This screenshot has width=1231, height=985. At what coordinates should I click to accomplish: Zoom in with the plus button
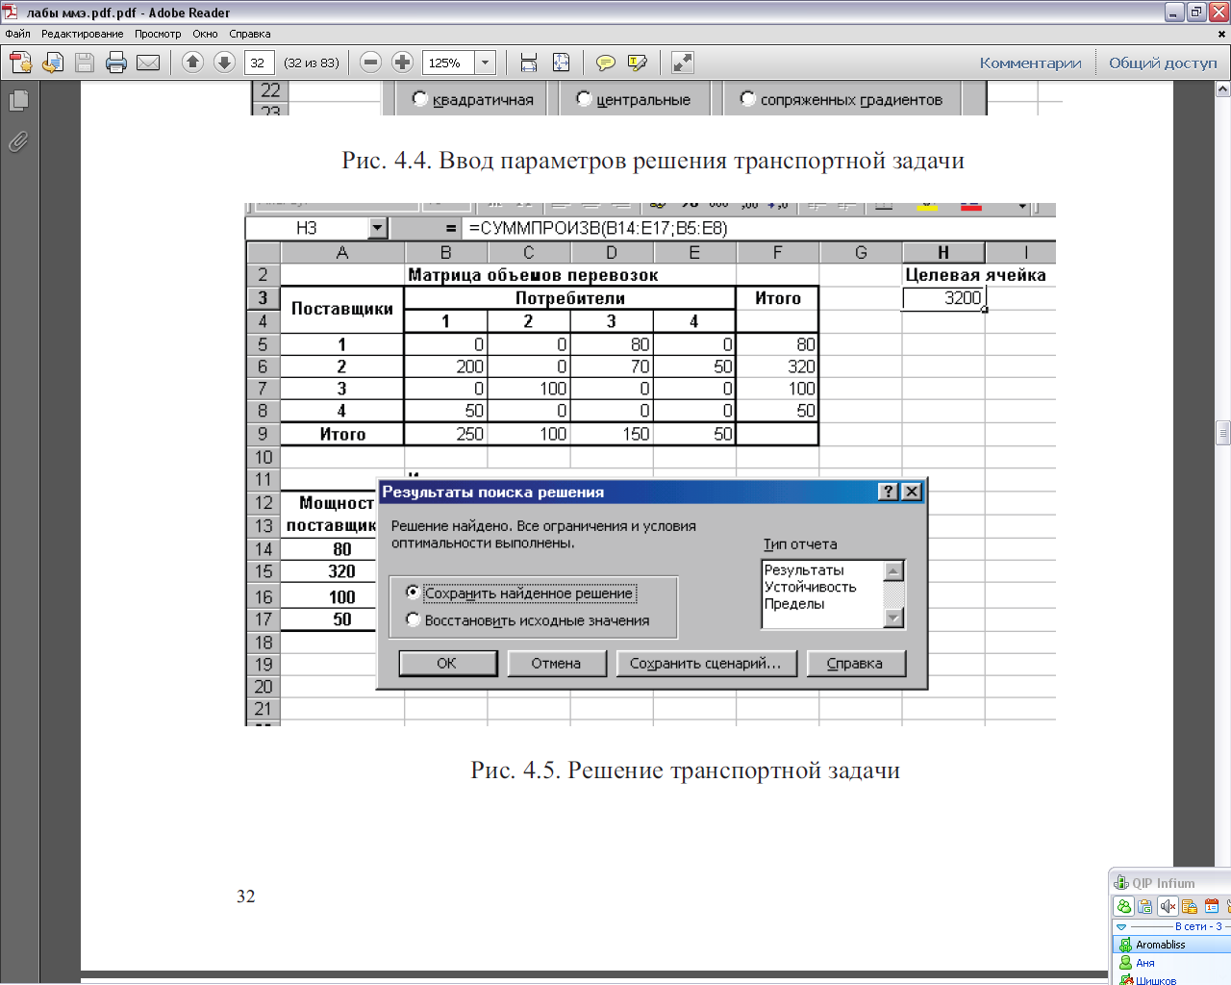pyautogui.click(x=403, y=63)
